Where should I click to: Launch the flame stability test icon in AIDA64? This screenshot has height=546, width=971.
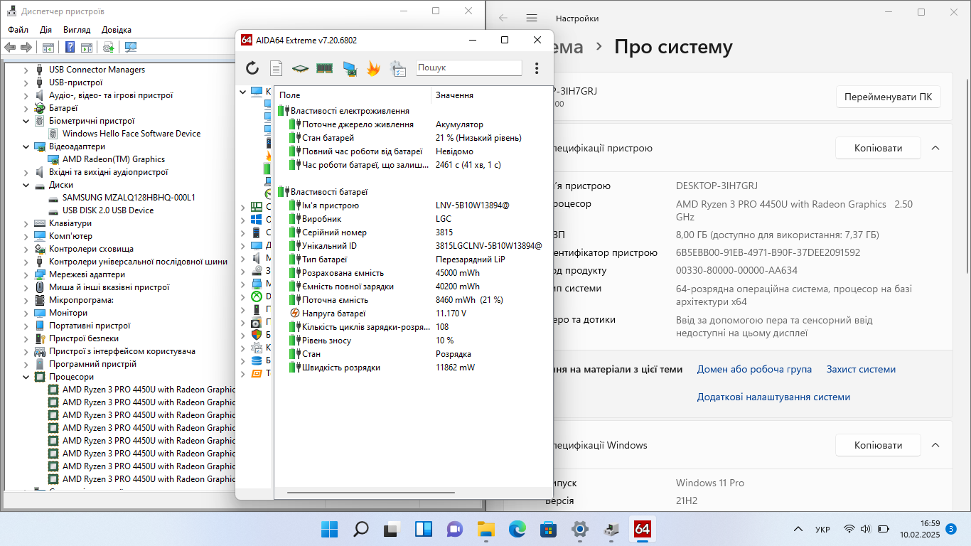click(373, 68)
